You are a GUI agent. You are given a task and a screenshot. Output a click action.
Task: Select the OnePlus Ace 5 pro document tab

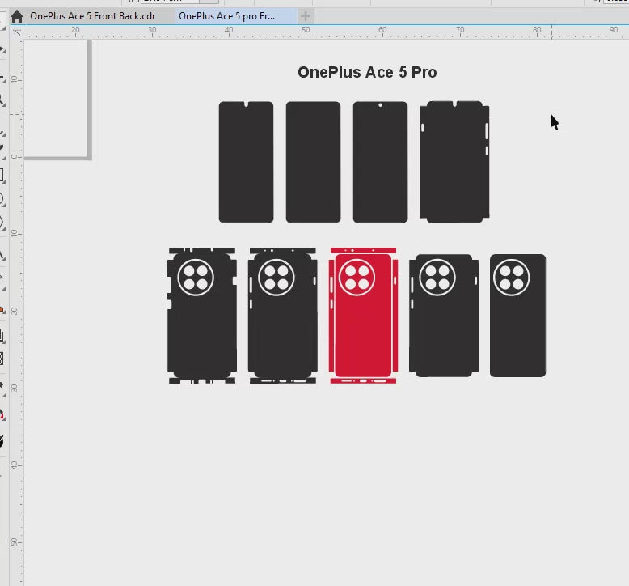pos(226,16)
